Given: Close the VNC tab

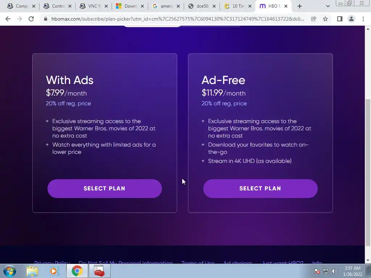Looking at the screenshot, I should [x=106, y=6].
